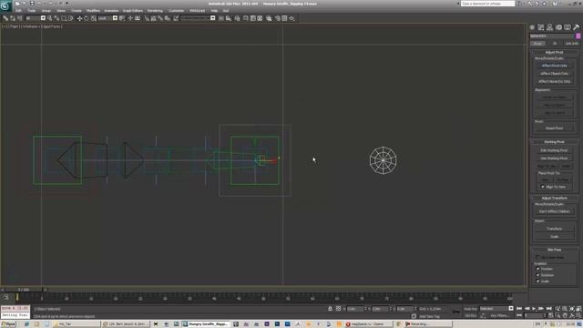Click the object name input field
Image resolution: width=583 pixels, height=328 pixels.
pyautogui.click(x=552, y=36)
